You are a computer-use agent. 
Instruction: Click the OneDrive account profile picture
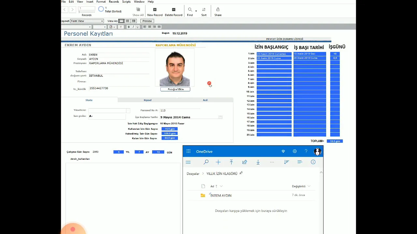pos(317,151)
